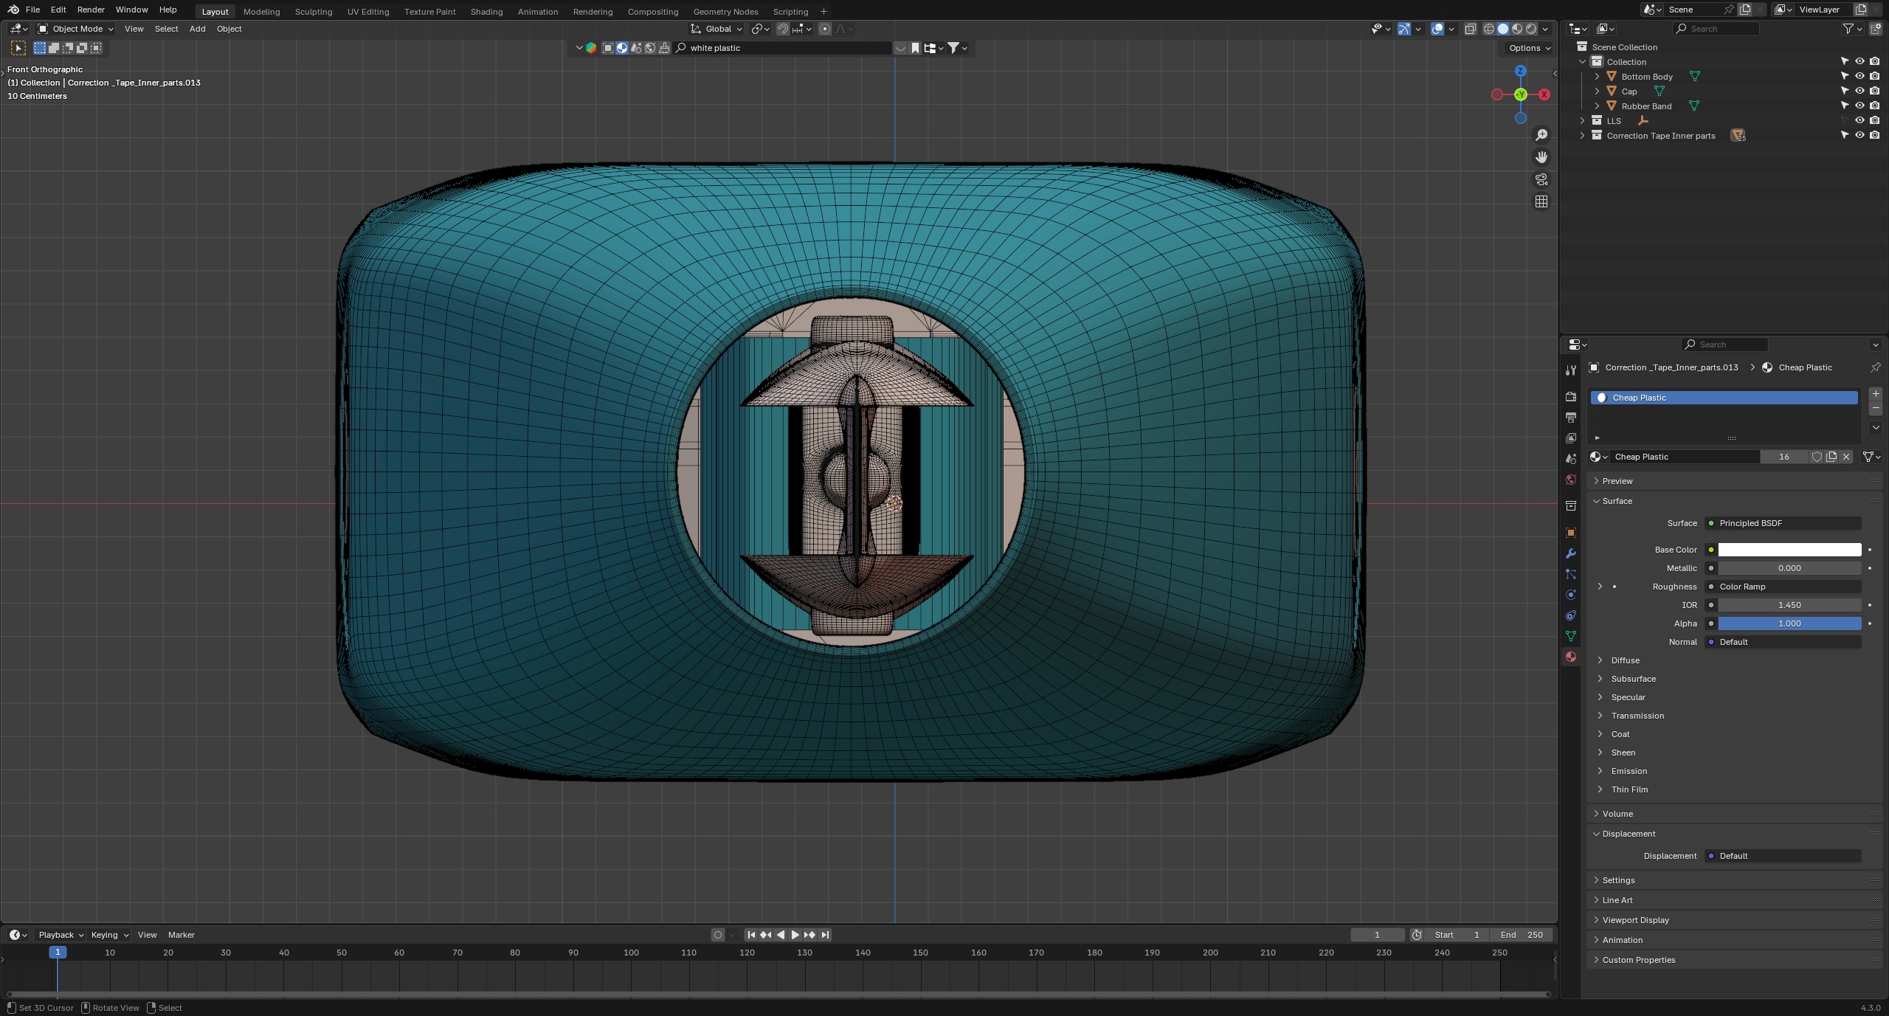Open the Base Color white swatch
Screen dimensions: 1889x1016
click(1789, 550)
